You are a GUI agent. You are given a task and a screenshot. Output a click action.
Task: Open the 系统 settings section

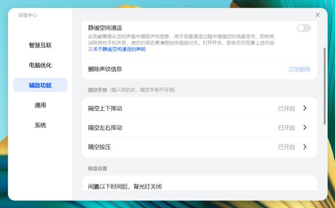(40, 125)
